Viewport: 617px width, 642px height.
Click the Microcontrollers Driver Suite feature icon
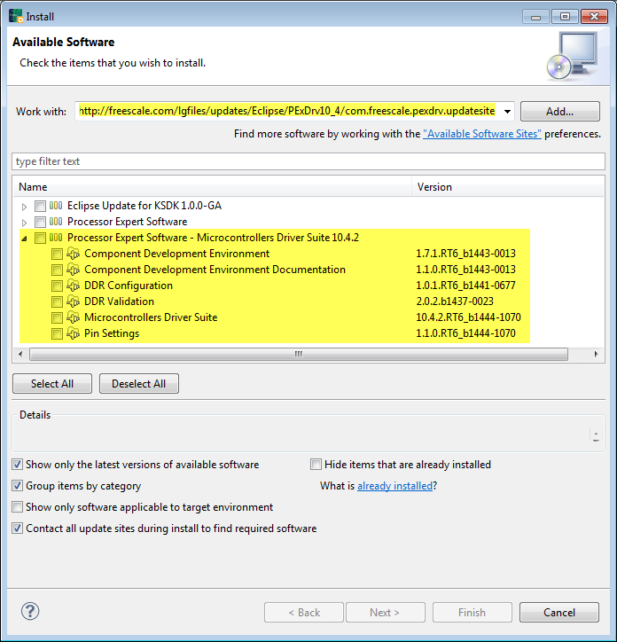click(x=74, y=317)
